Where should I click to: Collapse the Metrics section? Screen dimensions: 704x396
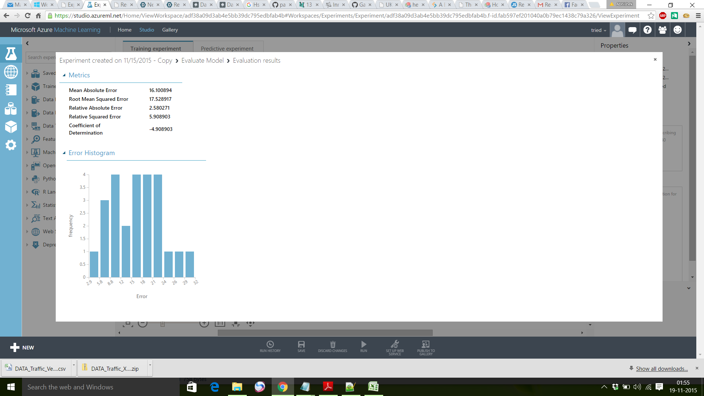coord(64,75)
